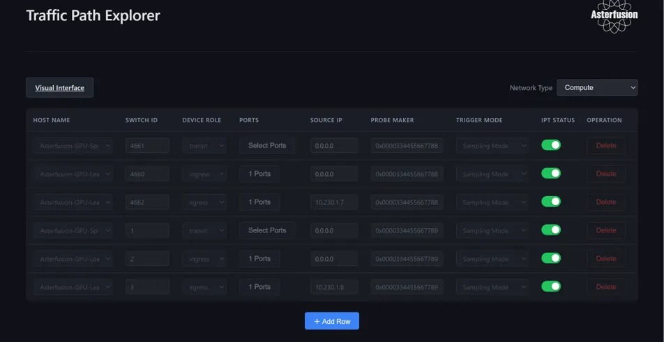Click the source IP field showing 10.230.1.7
Viewport: 664px width, 342px height.
pyautogui.click(x=333, y=202)
